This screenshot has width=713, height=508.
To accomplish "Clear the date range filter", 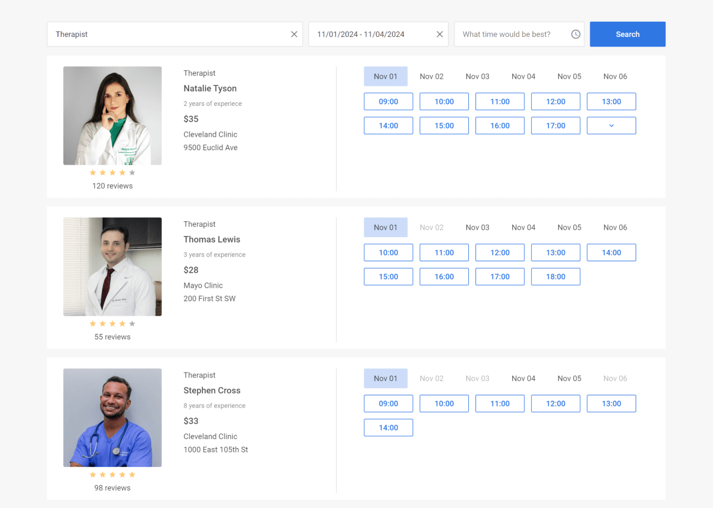I will (439, 34).
